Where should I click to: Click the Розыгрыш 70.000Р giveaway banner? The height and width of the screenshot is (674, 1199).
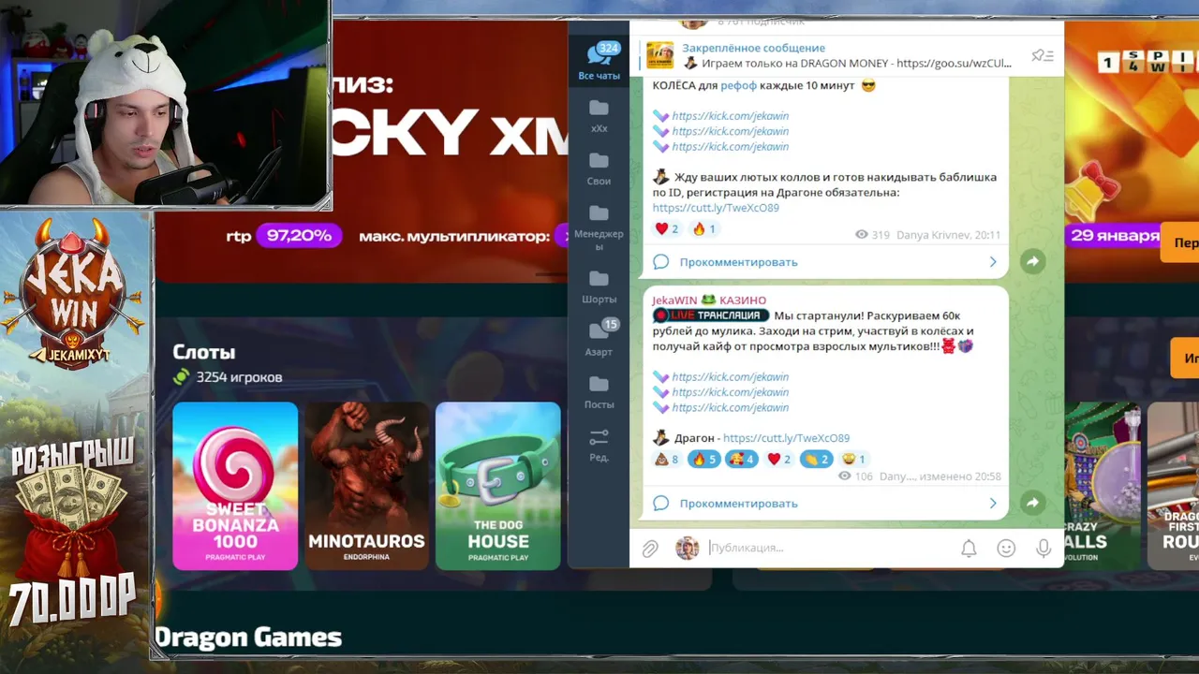pos(73,534)
